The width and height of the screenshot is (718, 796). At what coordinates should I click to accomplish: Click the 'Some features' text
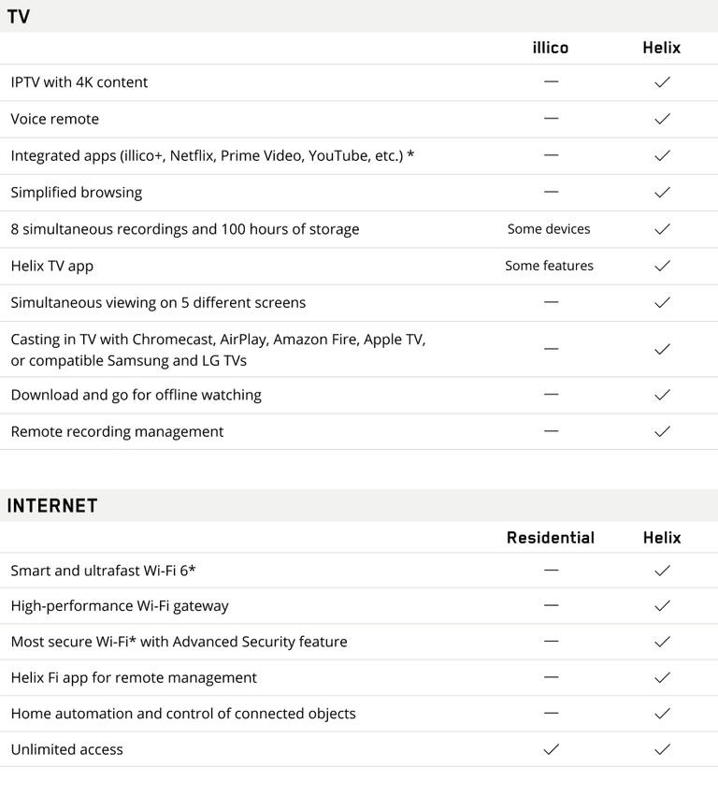point(549,266)
